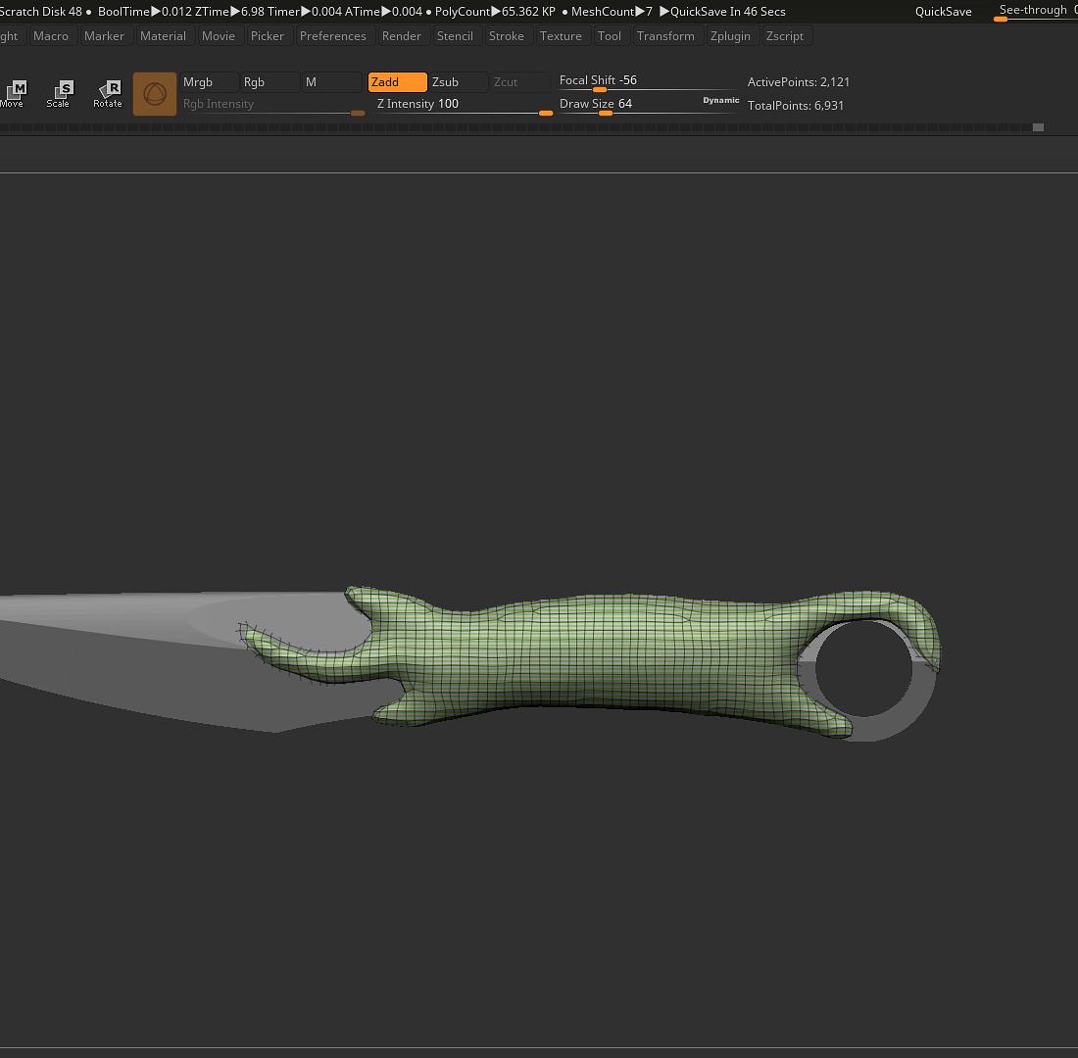Image resolution: width=1078 pixels, height=1058 pixels.
Task: Toggle the Dynamic draw size option
Action: [x=720, y=100]
